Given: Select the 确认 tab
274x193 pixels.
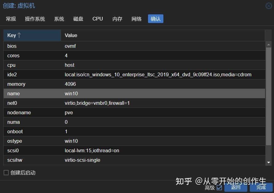Looking at the screenshot, I should (155, 19).
